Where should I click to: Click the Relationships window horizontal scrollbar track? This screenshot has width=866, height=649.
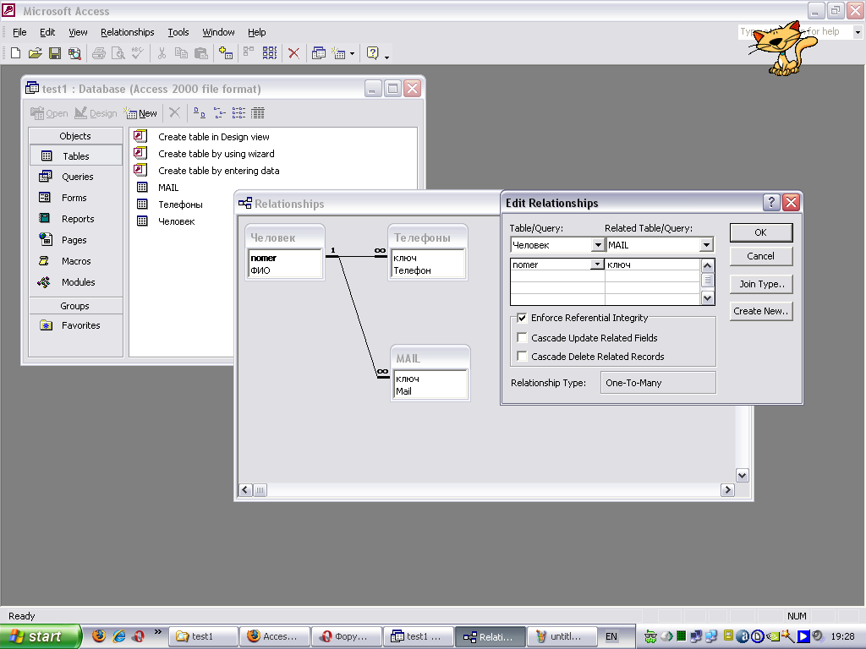tap(491, 490)
